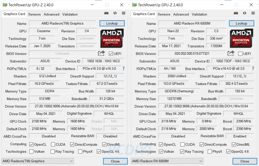The image size is (259, 166).
Task: Click Release Date value Mar 17, 2021
Action: pos(171,46)
